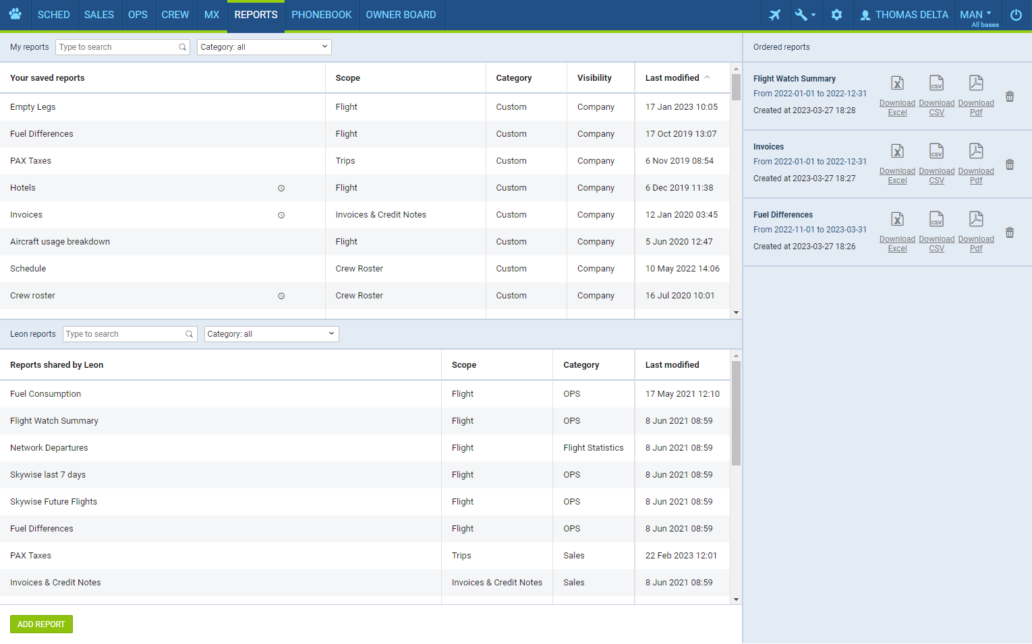Open the Leon reports Category dropdown
The height and width of the screenshot is (644, 1032).
point(271,334)
